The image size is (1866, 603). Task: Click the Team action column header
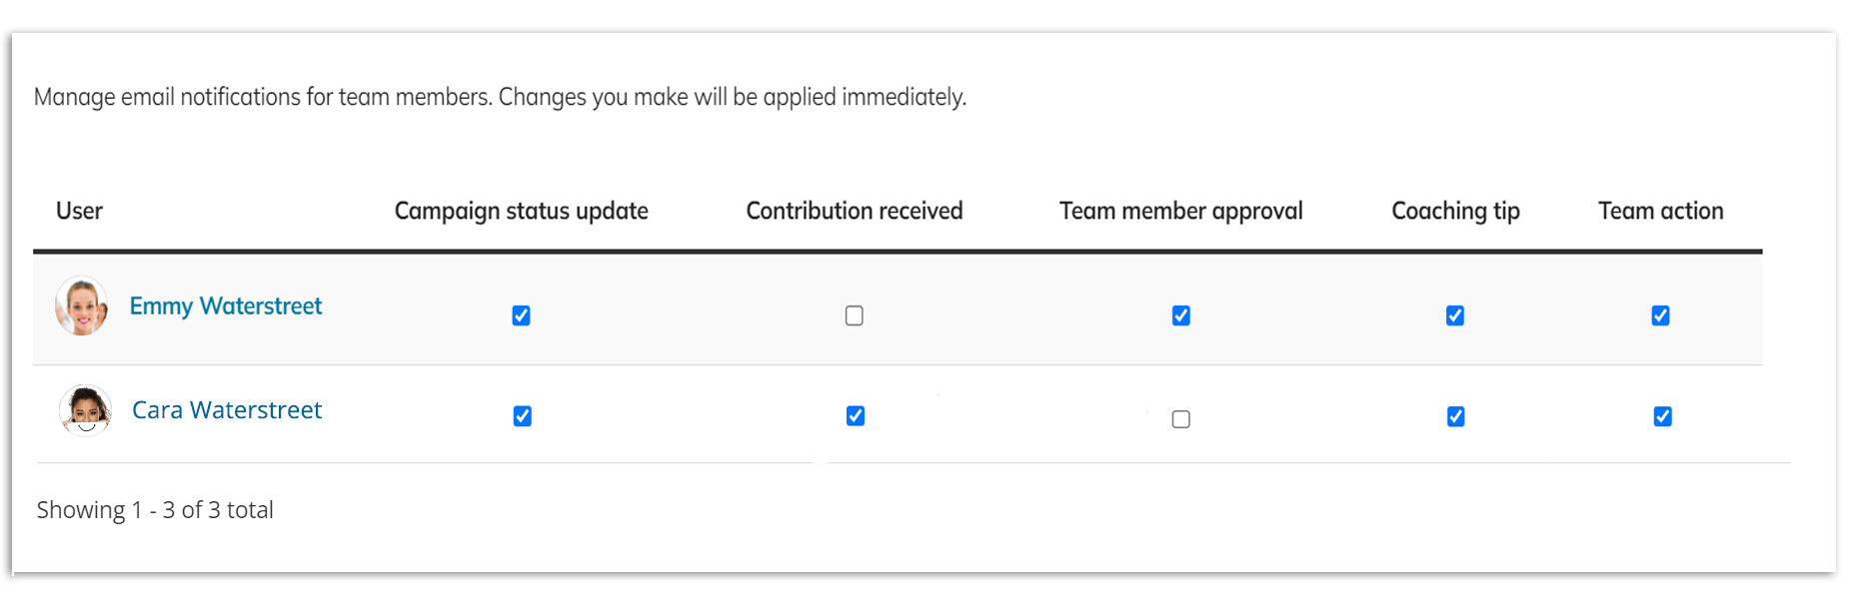click(x=1660, y=211)
